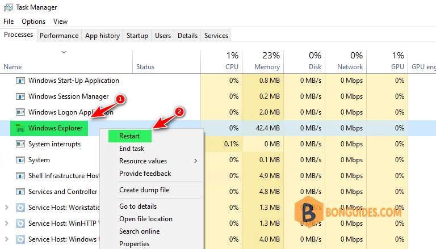Screen dimensions: 436x249
Task: Click the Service Host: WinHTTP gear icon
Action: tap(20, 223)
